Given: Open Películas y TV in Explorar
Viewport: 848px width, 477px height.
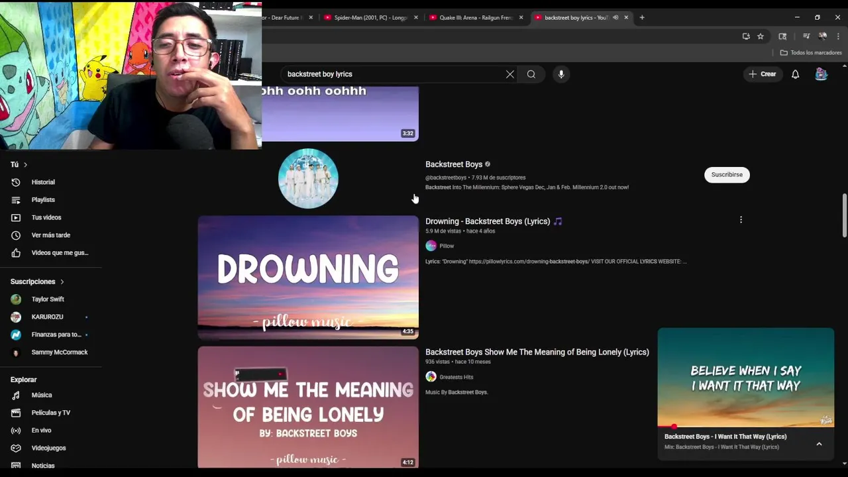Looking at the screenshot, I should 51,413.
